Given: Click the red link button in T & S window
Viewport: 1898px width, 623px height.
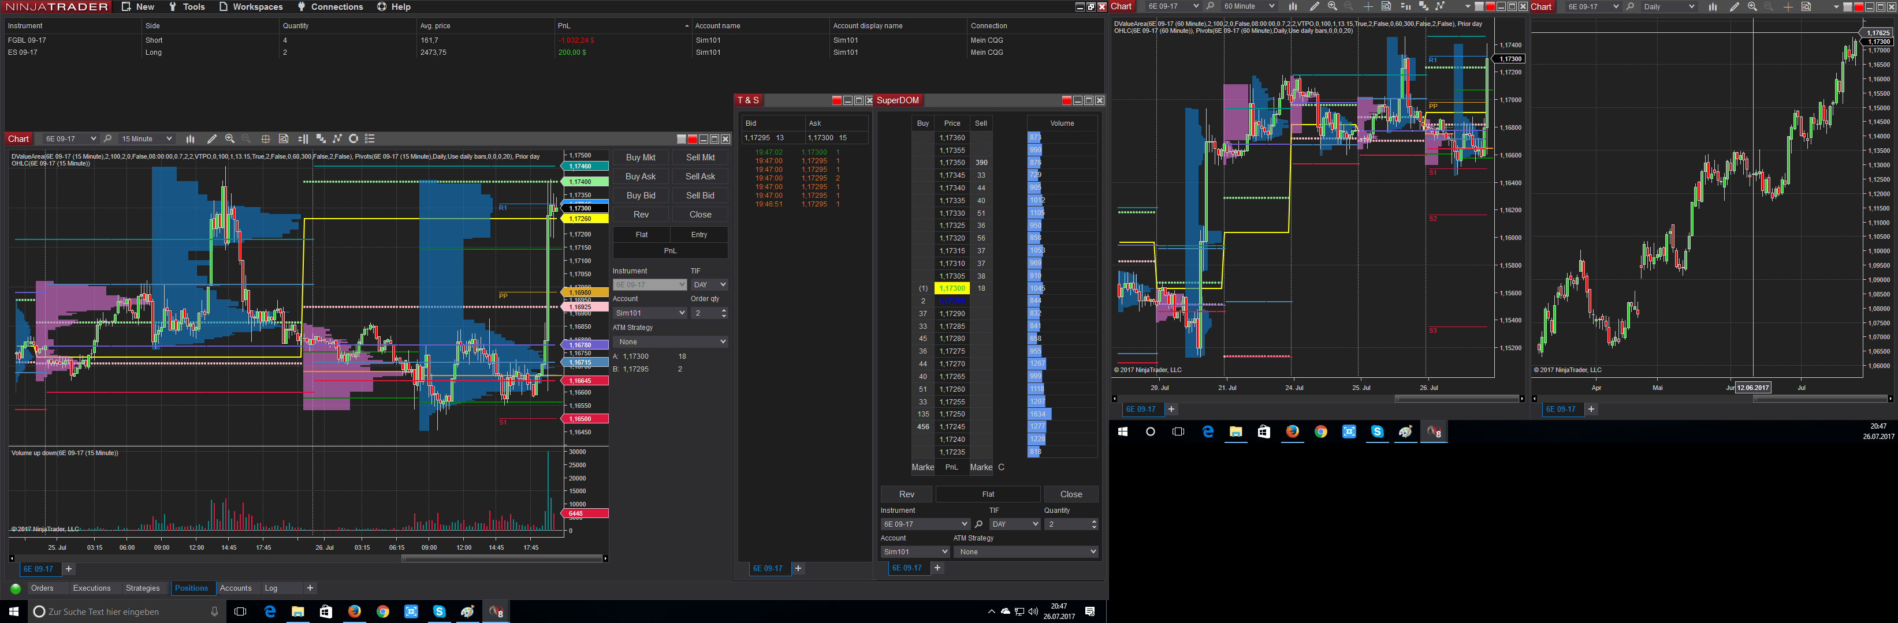Looking at the screenshot, I should 836,101.
